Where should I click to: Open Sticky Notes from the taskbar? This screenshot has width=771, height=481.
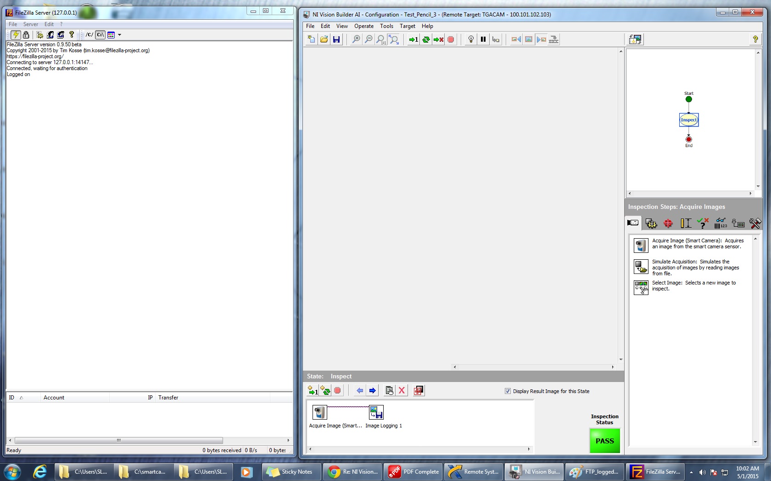point(291,471)
